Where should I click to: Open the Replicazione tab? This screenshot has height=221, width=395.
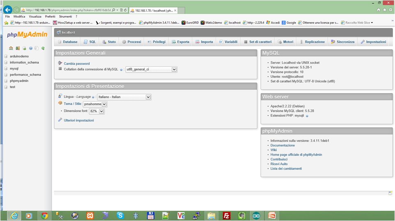[312, 42]
